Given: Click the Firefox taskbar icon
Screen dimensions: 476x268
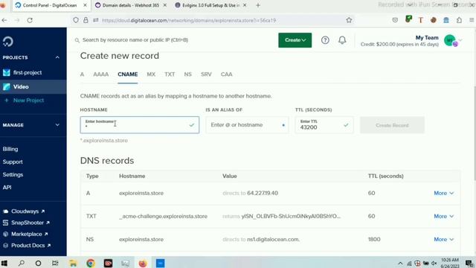Looking at the screenshot, I should pos(143,263).
